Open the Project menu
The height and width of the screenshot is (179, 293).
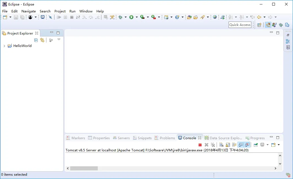coord(60,11)
